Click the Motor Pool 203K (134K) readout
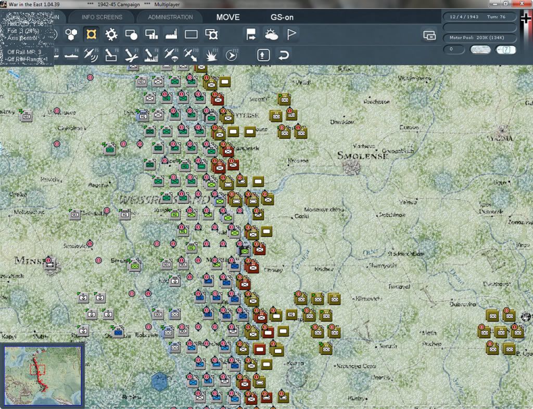 (x=479, y=37)
